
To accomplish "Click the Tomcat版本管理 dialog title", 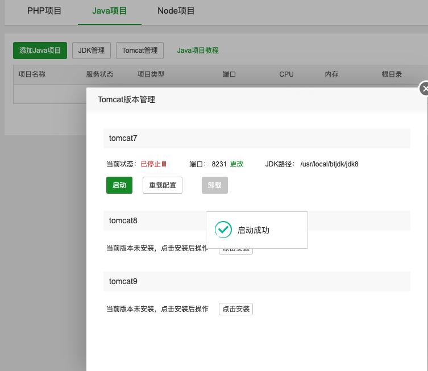I will 126,99.
